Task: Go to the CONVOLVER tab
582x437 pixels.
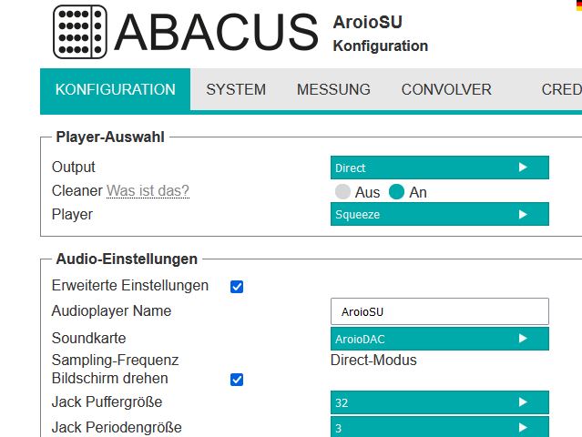Action: (x=446, y=89)
